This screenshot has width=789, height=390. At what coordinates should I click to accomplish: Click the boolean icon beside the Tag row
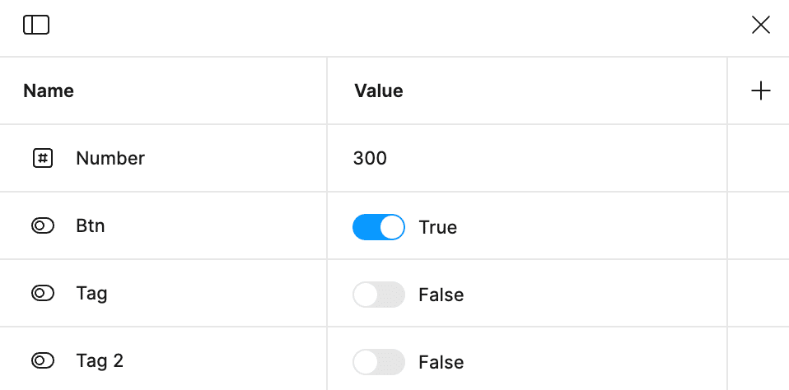43,293
